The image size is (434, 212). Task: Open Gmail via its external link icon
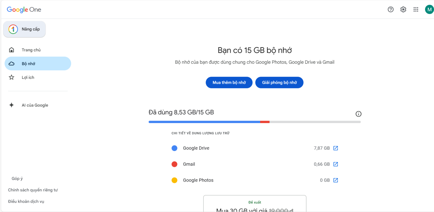336,164
